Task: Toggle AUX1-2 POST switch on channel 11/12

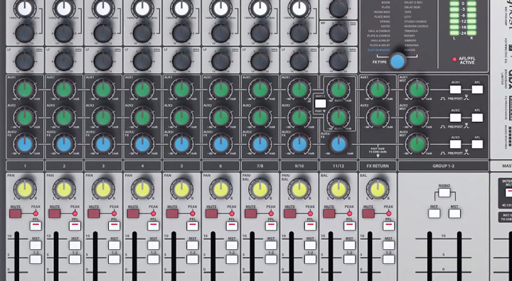Action: click(x=320, y=104)
